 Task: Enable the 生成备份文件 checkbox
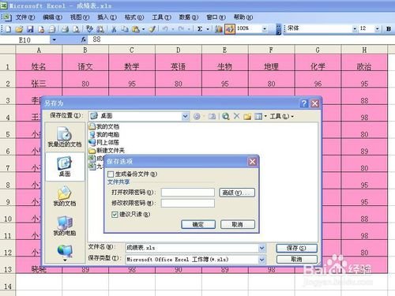pos(111,174)
